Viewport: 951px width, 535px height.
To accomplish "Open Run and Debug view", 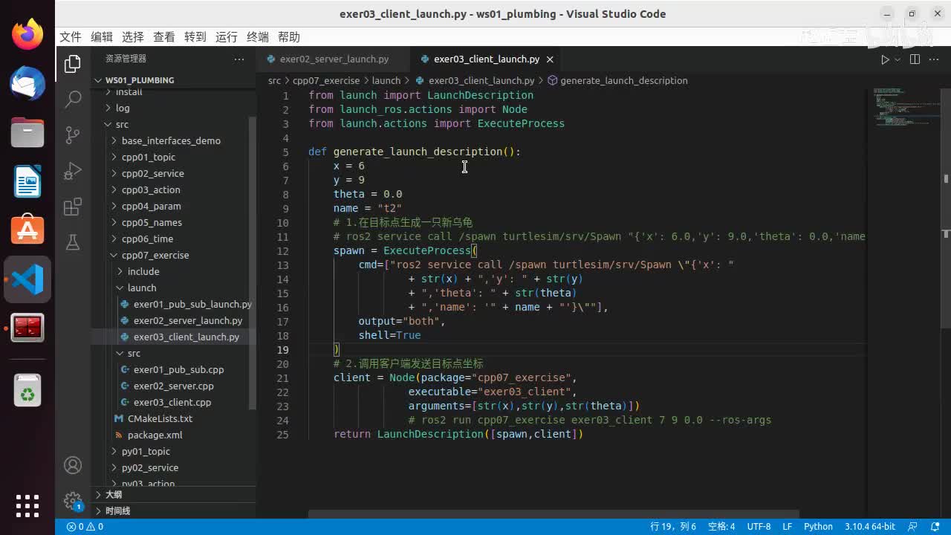I will point(72,171).
